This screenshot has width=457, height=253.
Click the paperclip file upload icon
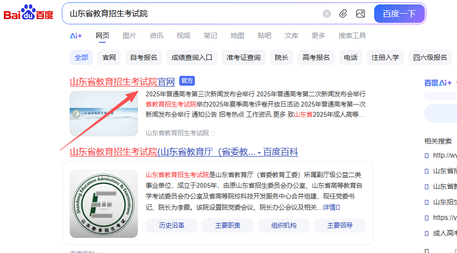pyautogui.click(x=343, y=14)
